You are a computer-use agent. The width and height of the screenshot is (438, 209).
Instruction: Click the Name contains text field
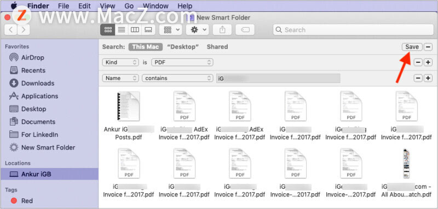278,78
